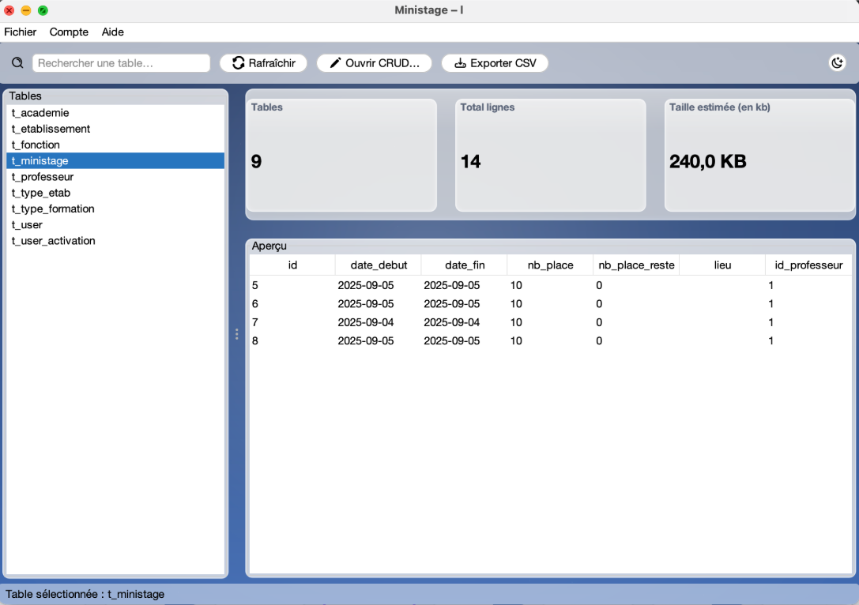Open the CRUD editor with Ouvrir CRUD
The image size is (859, 605).
coord(374,63)
